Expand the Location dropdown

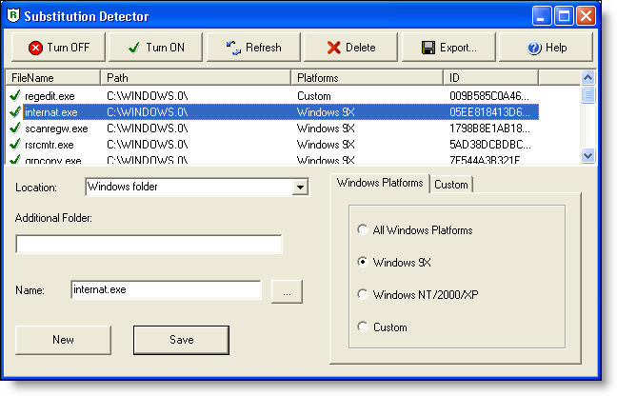300,188
